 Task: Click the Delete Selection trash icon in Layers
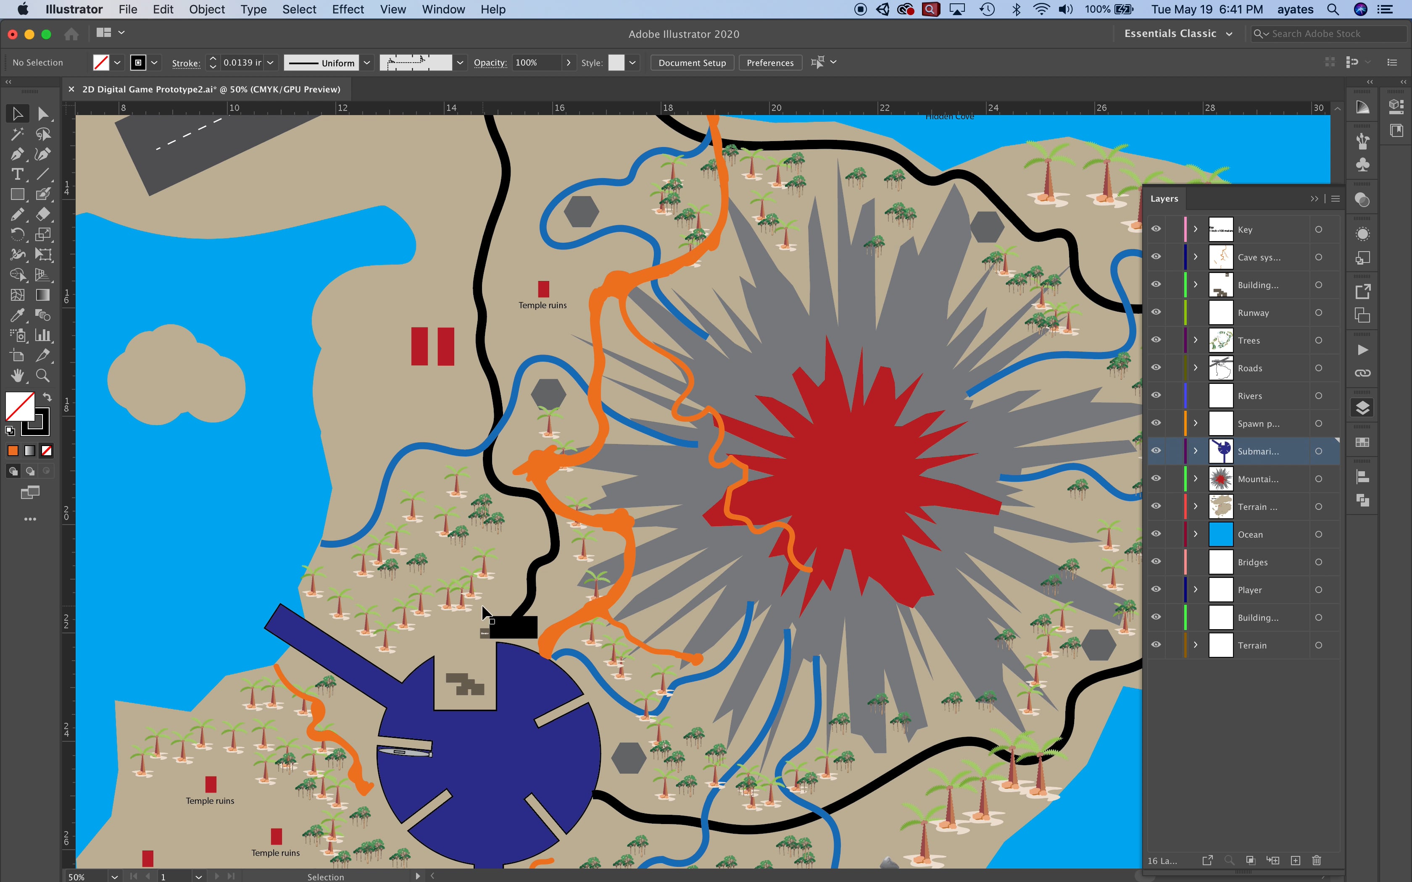click(x=1316, y=861)
